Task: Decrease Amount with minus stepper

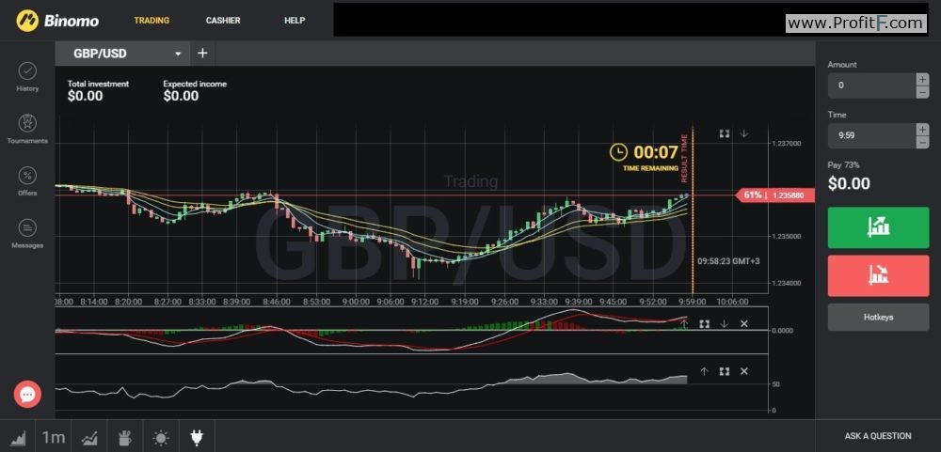Action: pos(922,92)
